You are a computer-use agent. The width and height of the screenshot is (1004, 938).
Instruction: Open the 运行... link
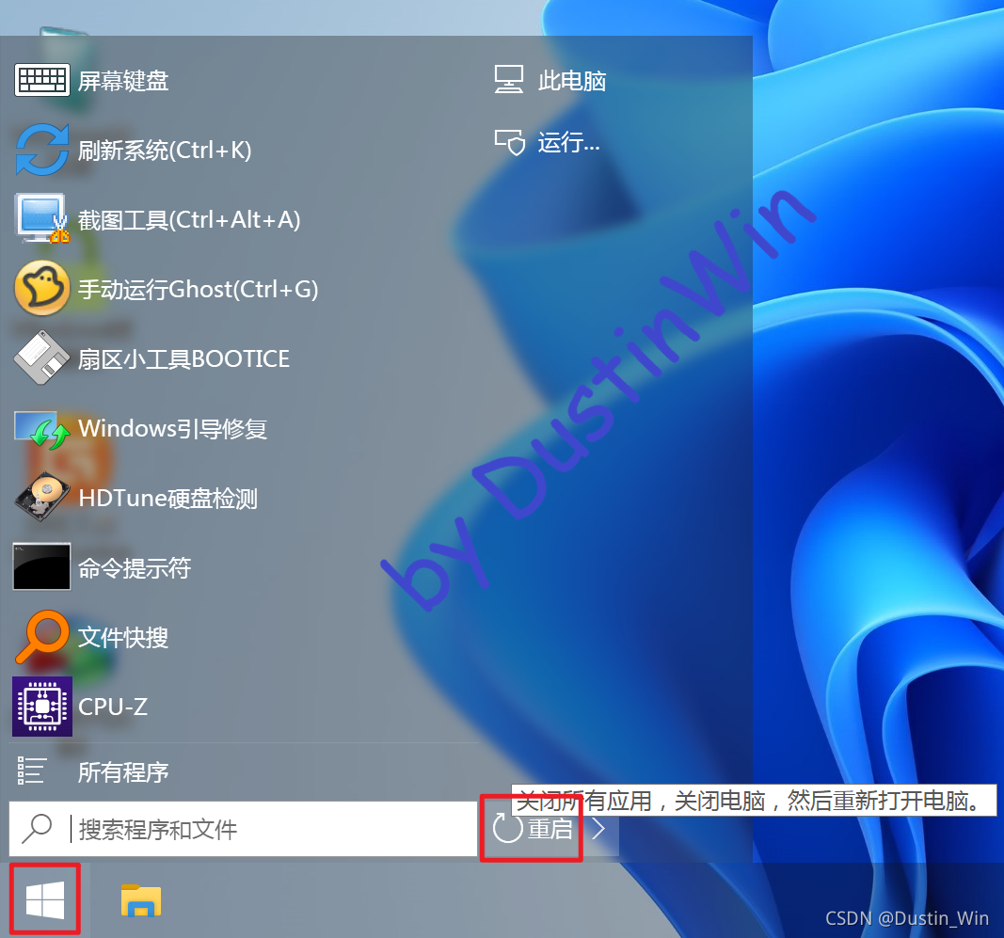[568, 142]
